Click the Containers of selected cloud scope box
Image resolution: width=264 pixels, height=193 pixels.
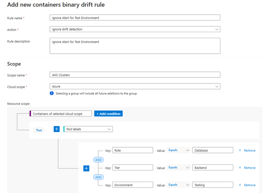pyautogui.click(x=61, y=114)
